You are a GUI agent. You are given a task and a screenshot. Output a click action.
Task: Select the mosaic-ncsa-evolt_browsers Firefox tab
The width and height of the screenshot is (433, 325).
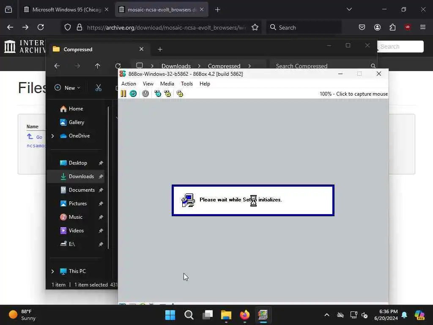162,10
